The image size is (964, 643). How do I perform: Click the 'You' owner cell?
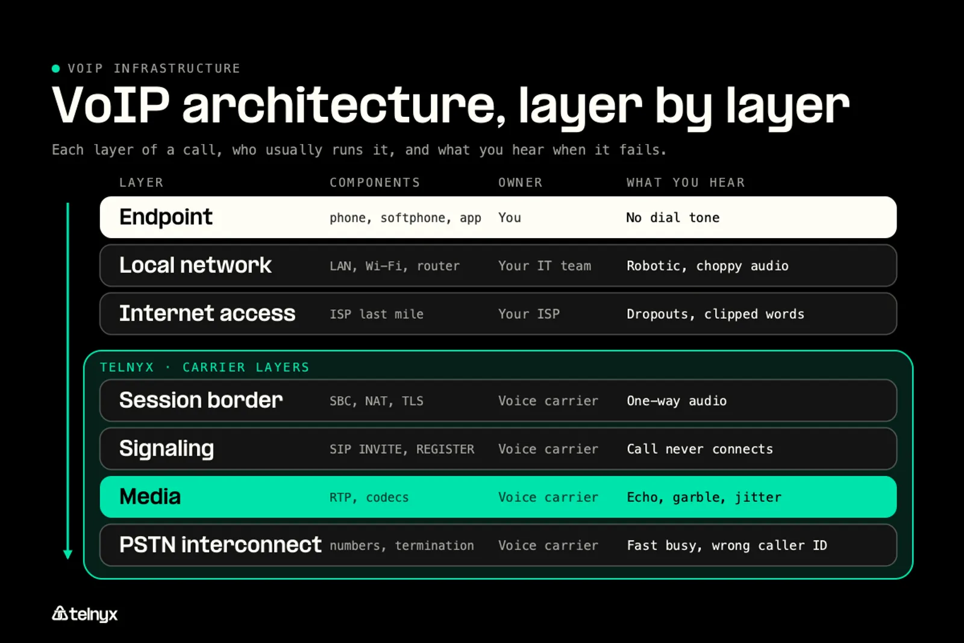[510, 218]
